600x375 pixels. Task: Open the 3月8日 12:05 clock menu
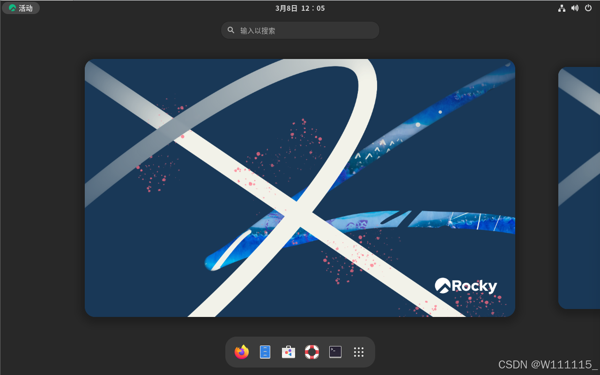point(300,8)
